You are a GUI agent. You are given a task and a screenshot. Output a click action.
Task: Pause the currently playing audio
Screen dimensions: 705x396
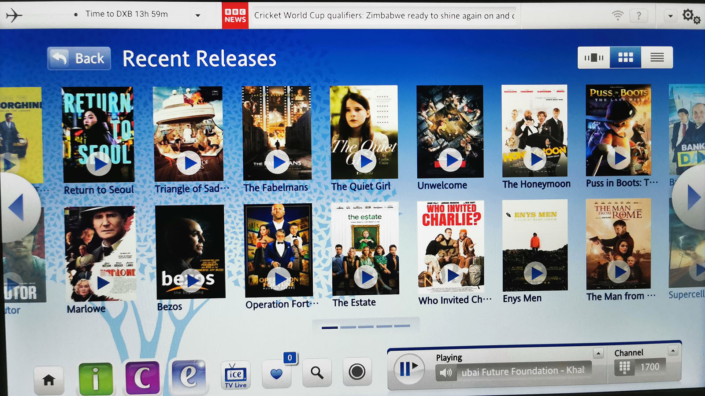pyautogui.click(x=408, y=369)
